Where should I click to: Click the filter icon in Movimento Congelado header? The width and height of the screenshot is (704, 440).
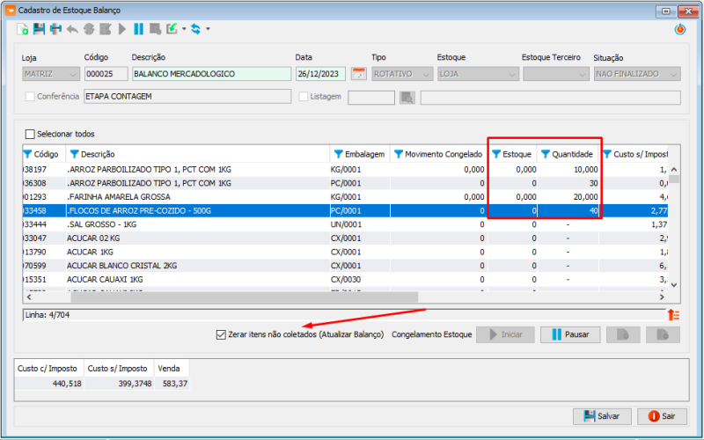399,154
